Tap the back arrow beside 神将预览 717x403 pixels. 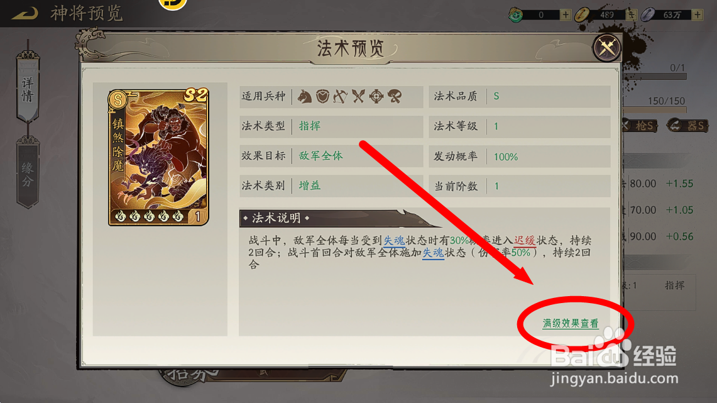pos(25,13)
